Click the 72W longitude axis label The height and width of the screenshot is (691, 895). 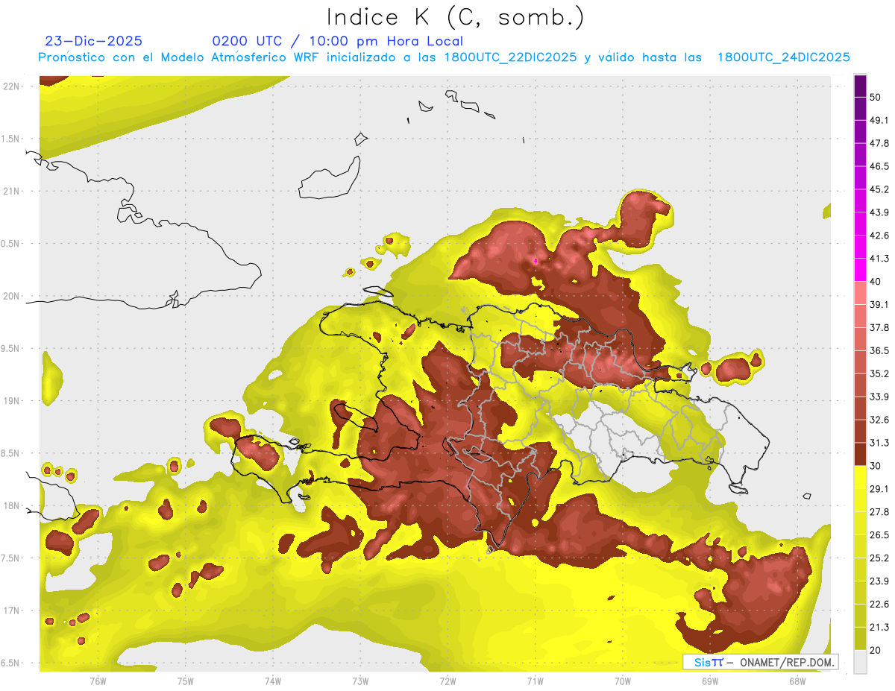click(447, 681)
